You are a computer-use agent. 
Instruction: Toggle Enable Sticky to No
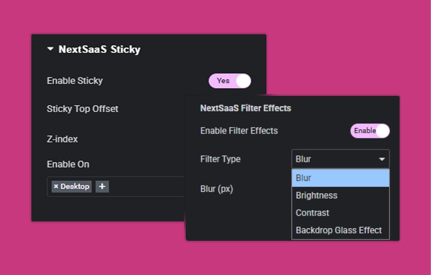coord(230,81)
